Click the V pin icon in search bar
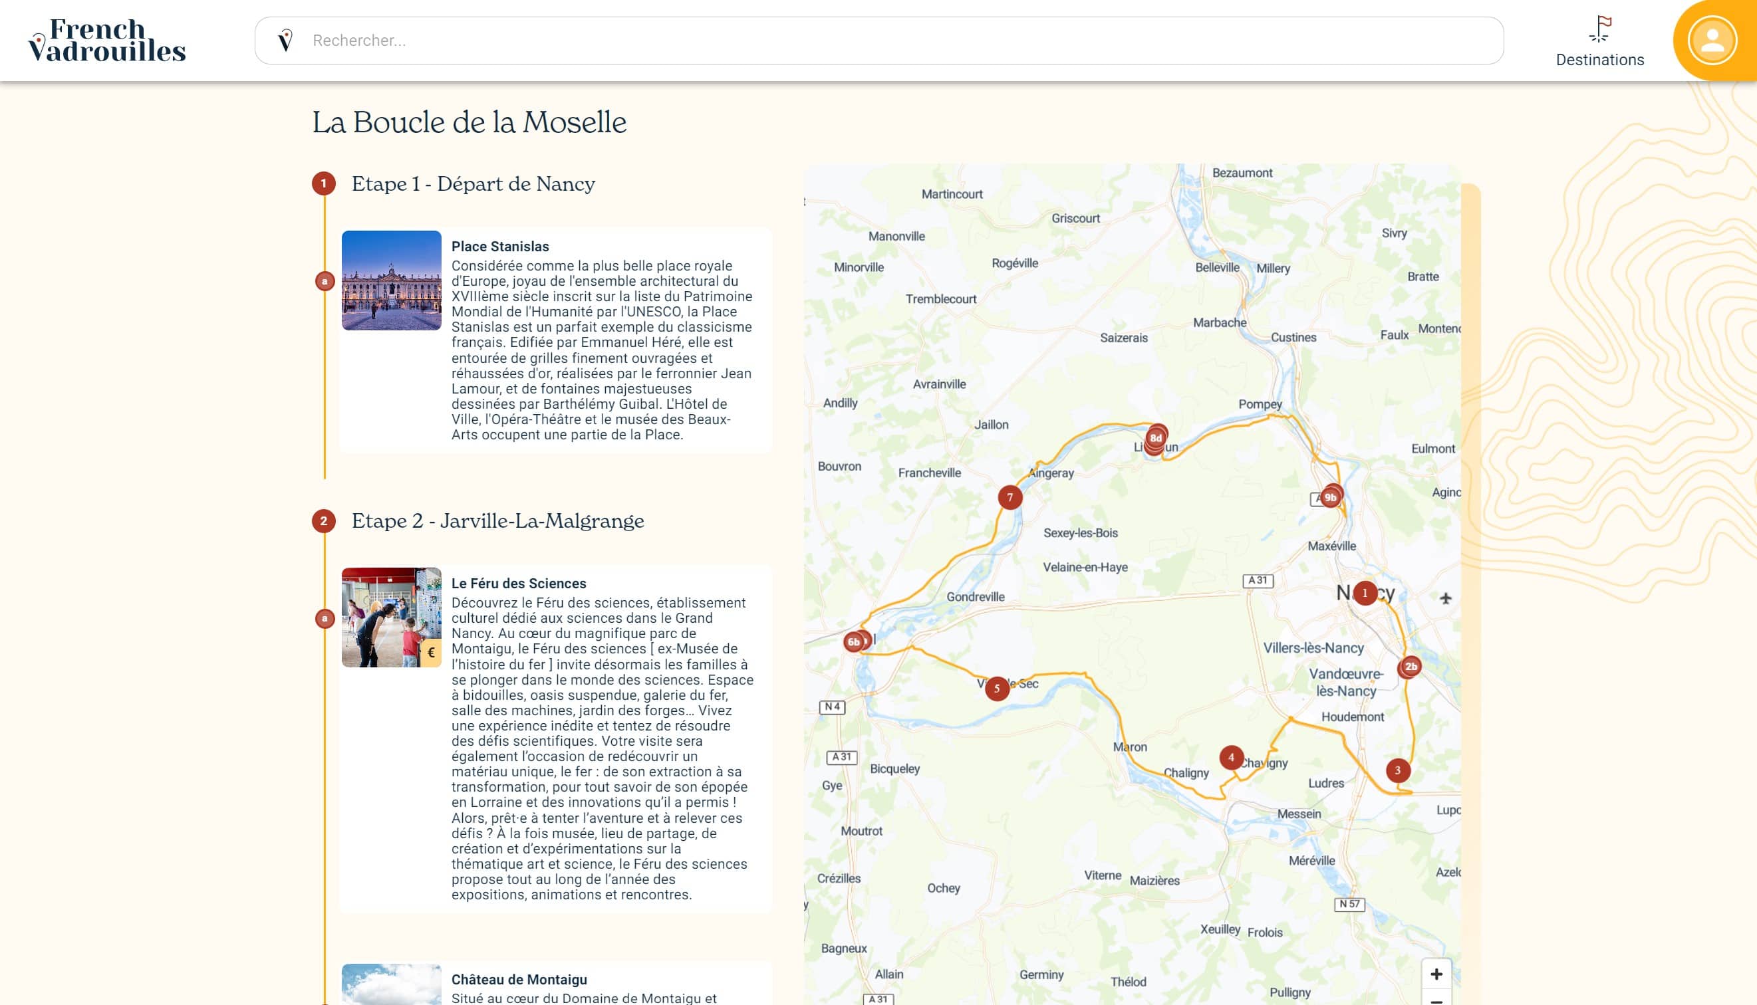The height and width of the screenshot is (1005, 1757). (x=285, y=40)
